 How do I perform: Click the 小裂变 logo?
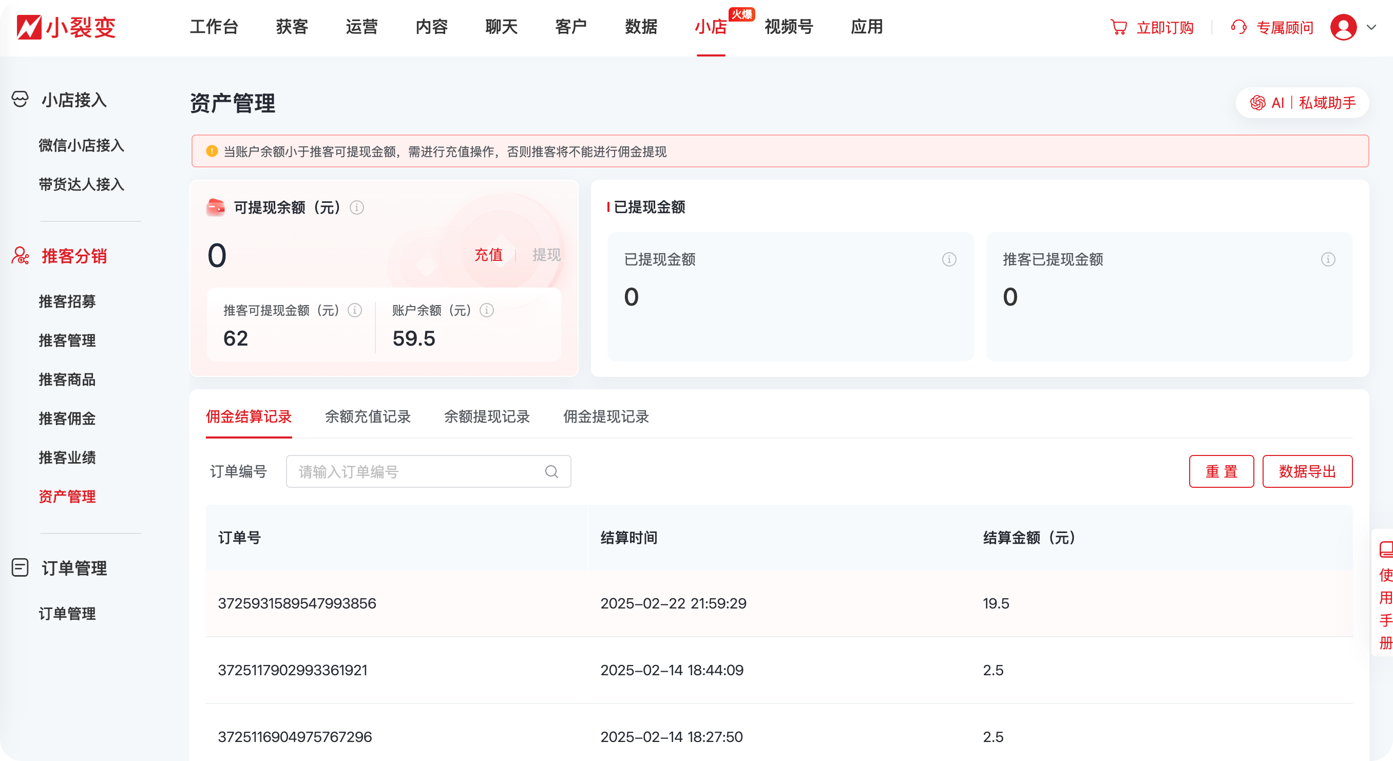click(66, 27)
